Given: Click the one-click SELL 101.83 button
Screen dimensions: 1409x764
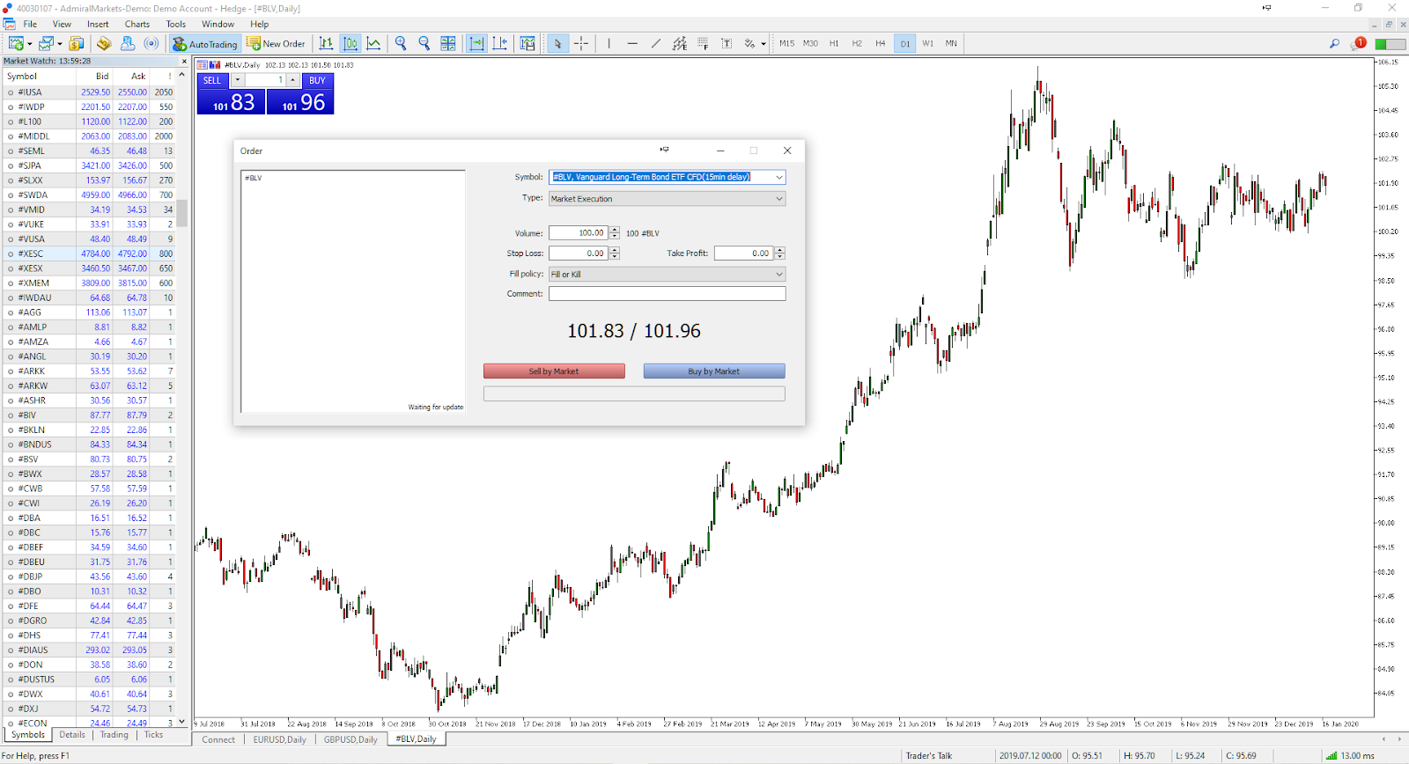Looking at the screenshot, I should (x=232, y=102).
